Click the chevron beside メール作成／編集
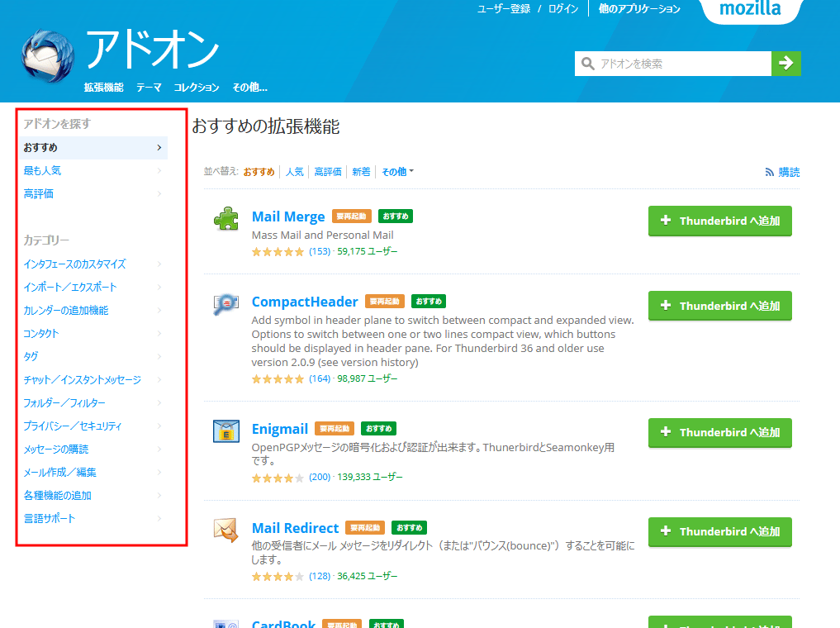Image resolution: width=840 pixels, height=628 pixels. coord(159,472)
